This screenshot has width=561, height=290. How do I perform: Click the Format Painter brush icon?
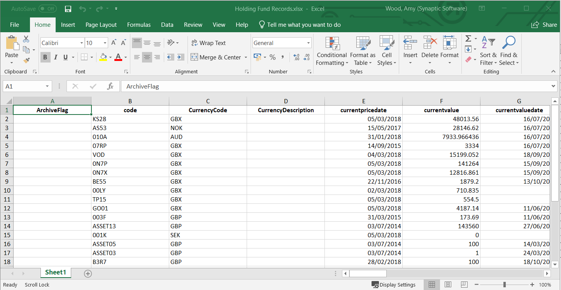click(x=26, y=61)
